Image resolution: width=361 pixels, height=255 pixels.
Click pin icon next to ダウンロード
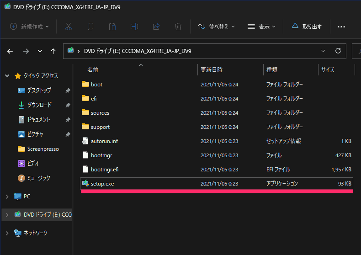68,105
